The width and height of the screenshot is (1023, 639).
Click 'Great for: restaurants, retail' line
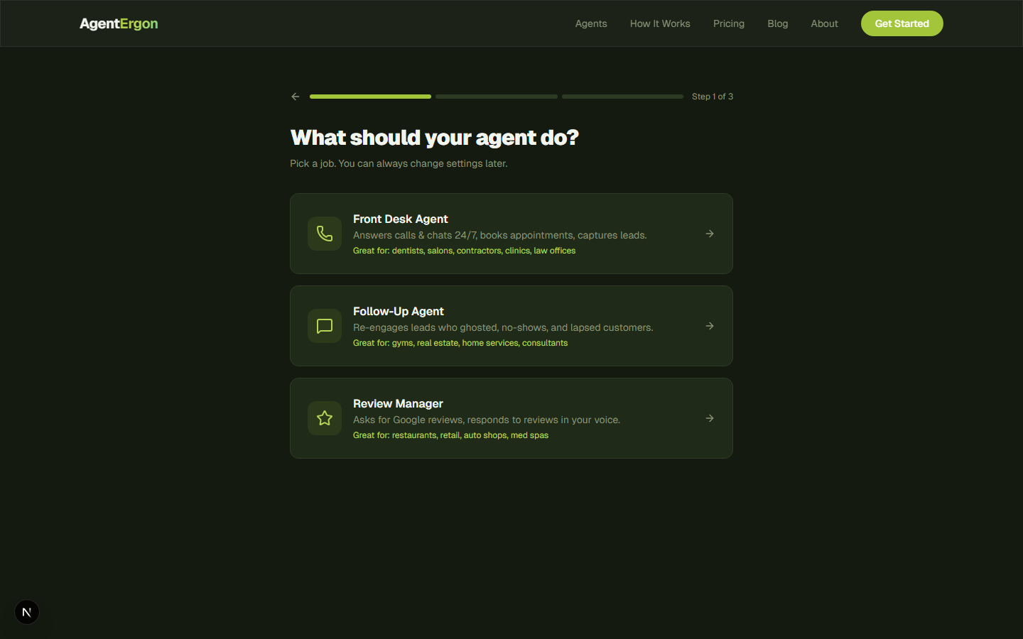coord(450,435)
